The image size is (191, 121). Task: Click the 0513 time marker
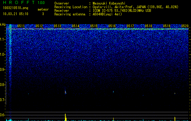pos(57,26)
